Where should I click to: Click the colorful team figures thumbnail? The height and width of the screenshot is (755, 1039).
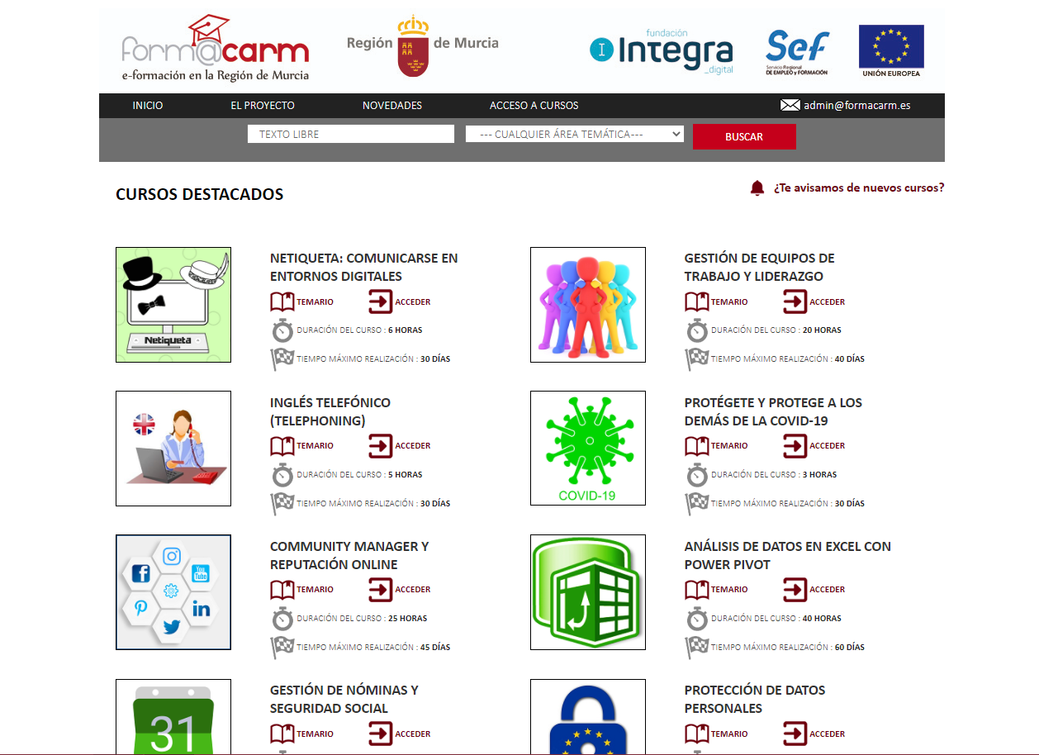pyautogui.click(x=588, y=305)
